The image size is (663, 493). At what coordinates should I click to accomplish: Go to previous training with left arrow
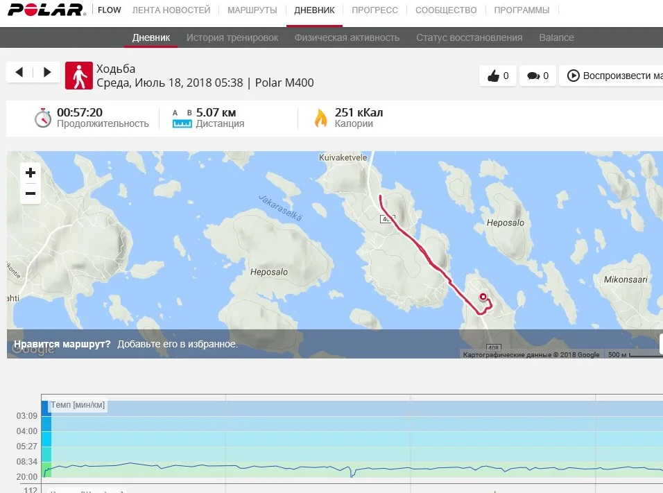(19, 72)
